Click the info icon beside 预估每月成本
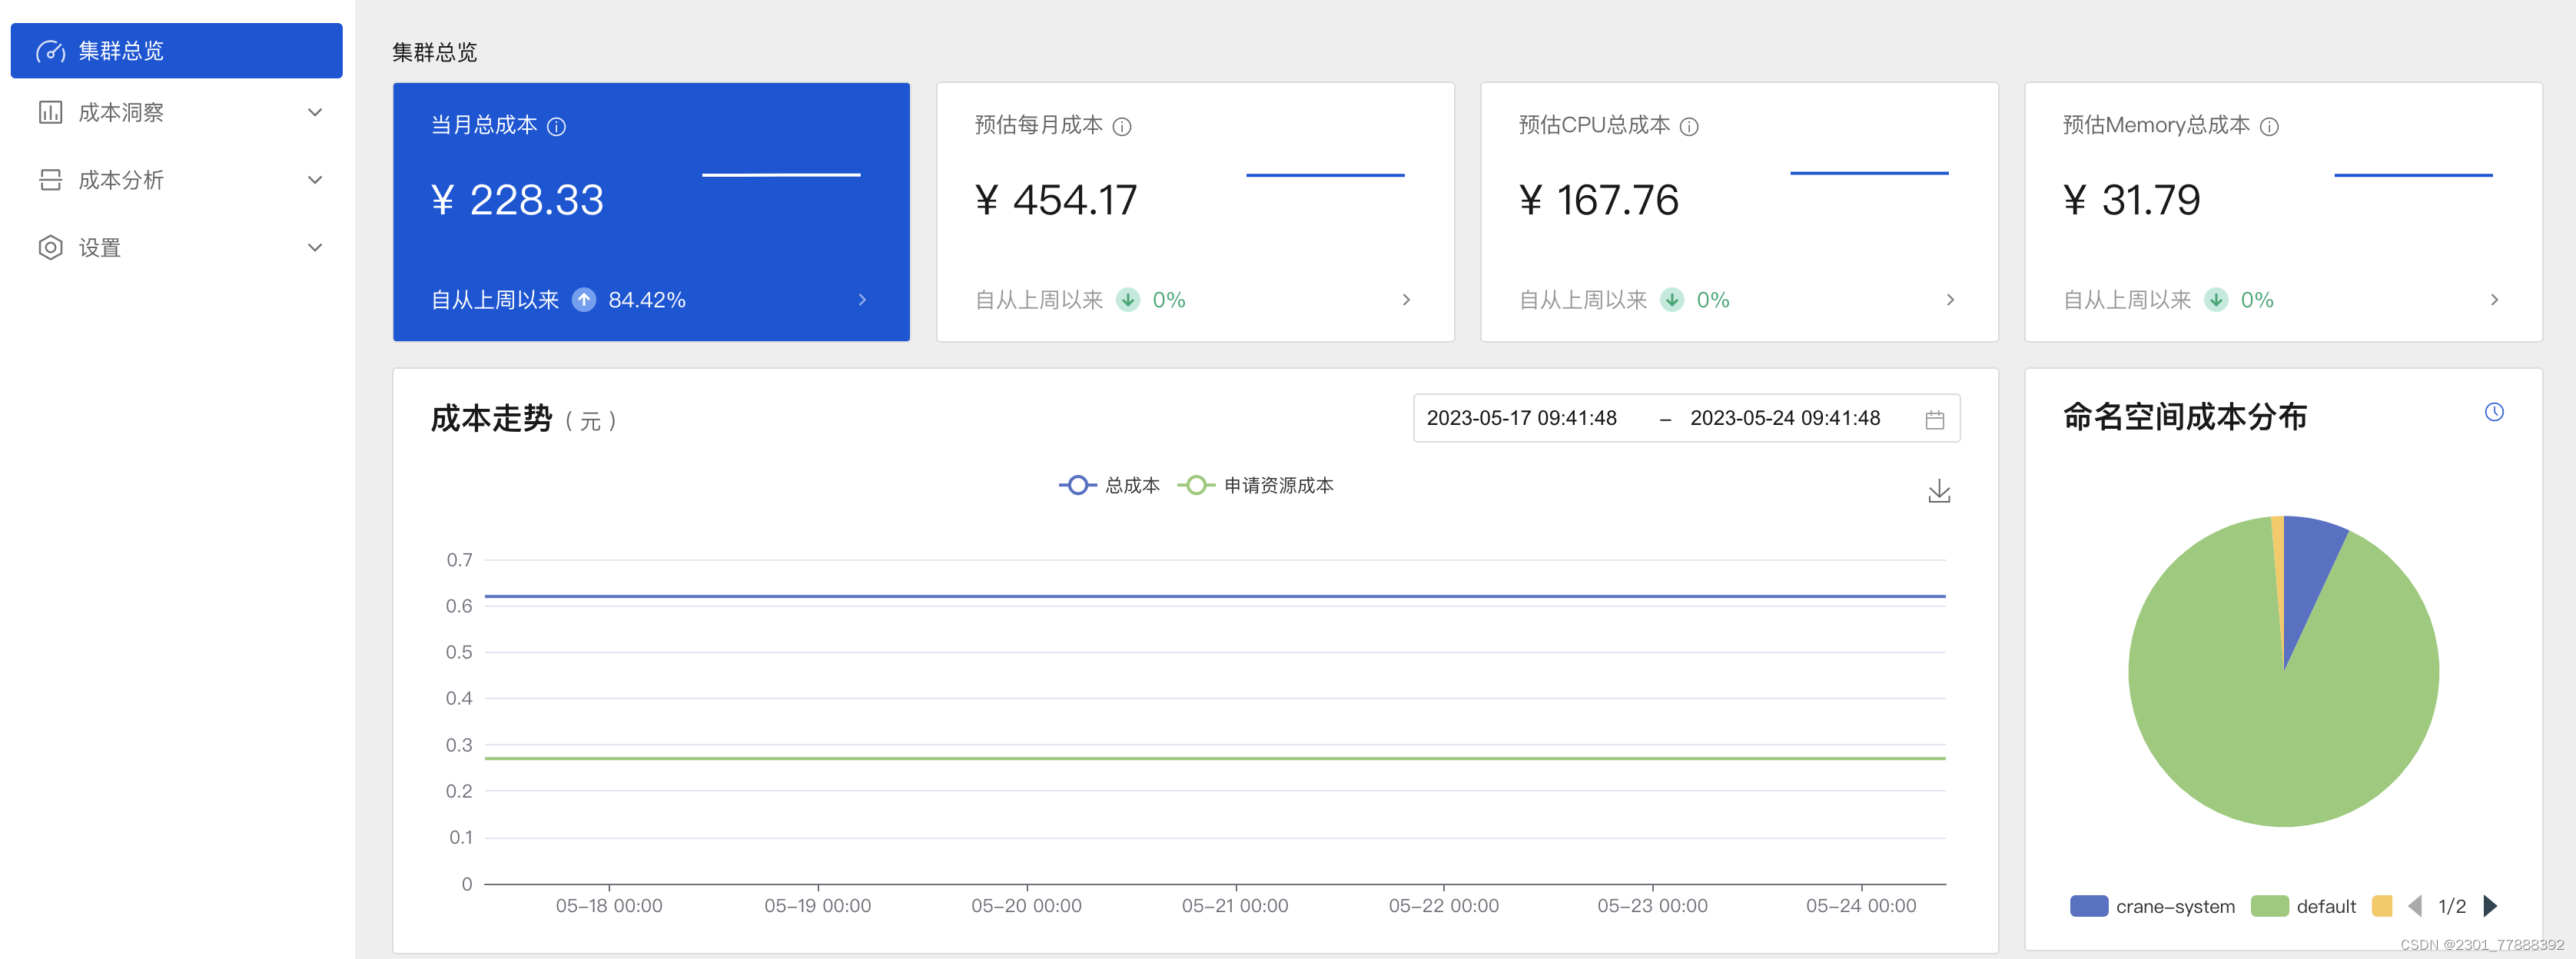Viewport: 2576px width, 959px height. point(1122,127)
